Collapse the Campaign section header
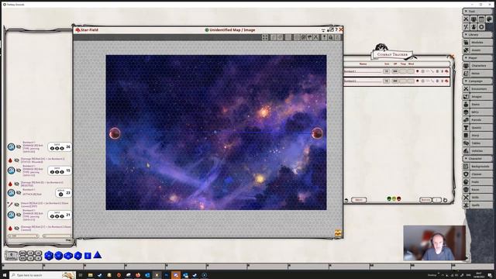 [x=477, y=81]
